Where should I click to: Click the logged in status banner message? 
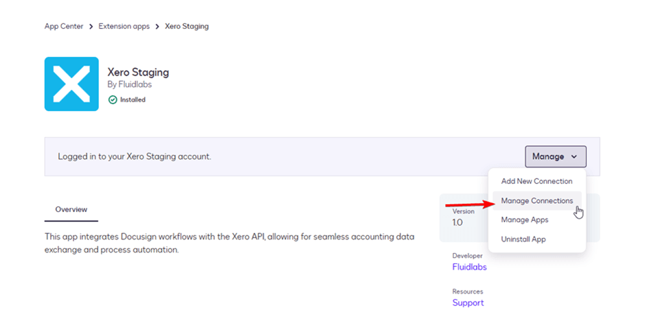[135, 156]
